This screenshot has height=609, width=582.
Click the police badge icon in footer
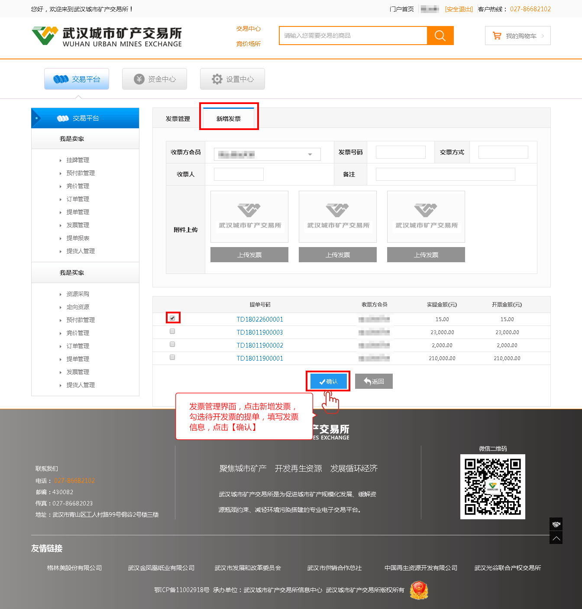pos(419,590)
